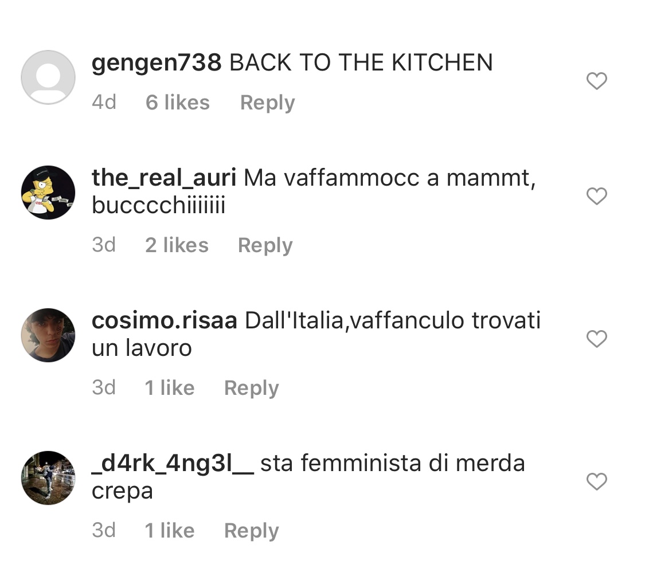Tap heart icon on the_real_auri's comment
Screen dimensions: 645x588
(596, 196)
